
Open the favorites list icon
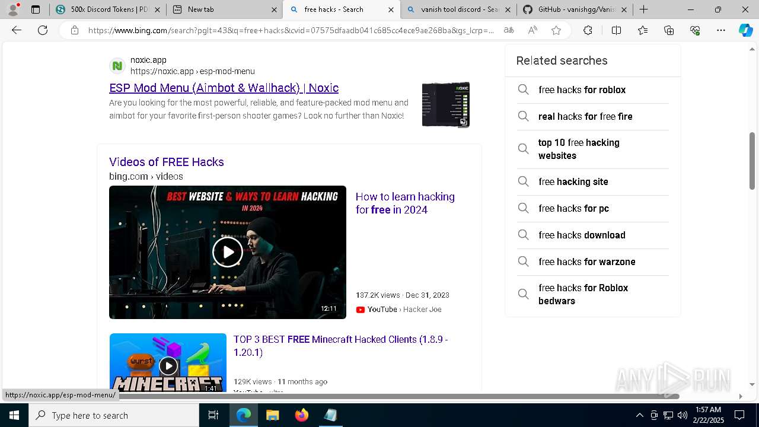click(x=643, y=30)
